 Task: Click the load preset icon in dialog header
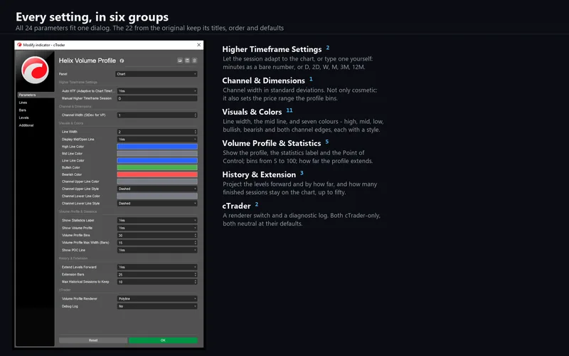click(x=180, y=61)
